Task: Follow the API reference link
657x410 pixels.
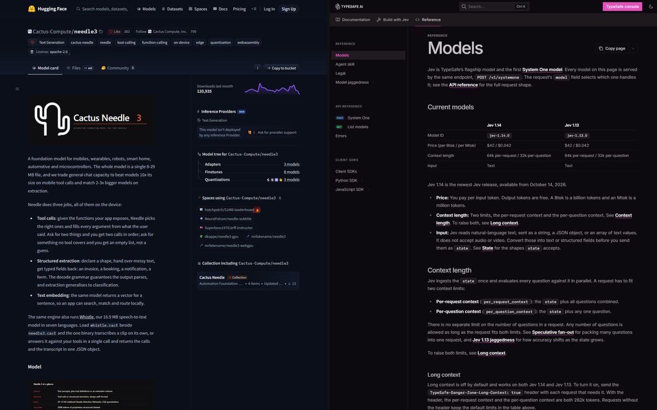Action: (463, 85)
